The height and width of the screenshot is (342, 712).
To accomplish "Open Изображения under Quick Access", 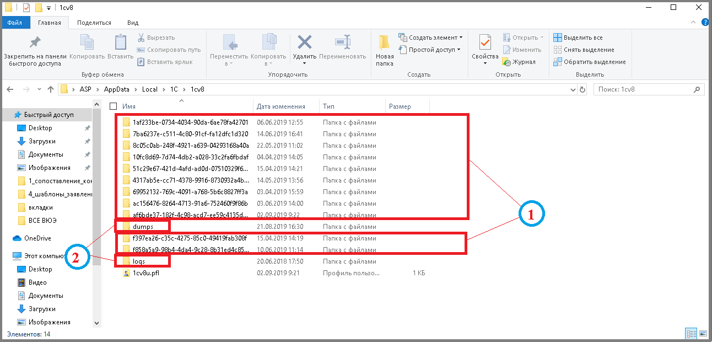I will pos(49,168).
